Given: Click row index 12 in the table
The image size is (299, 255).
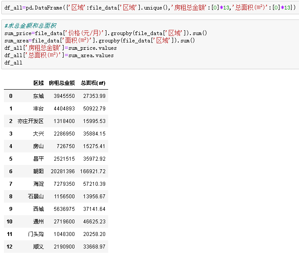Looking at the screenshot, I should click(10, 247).
